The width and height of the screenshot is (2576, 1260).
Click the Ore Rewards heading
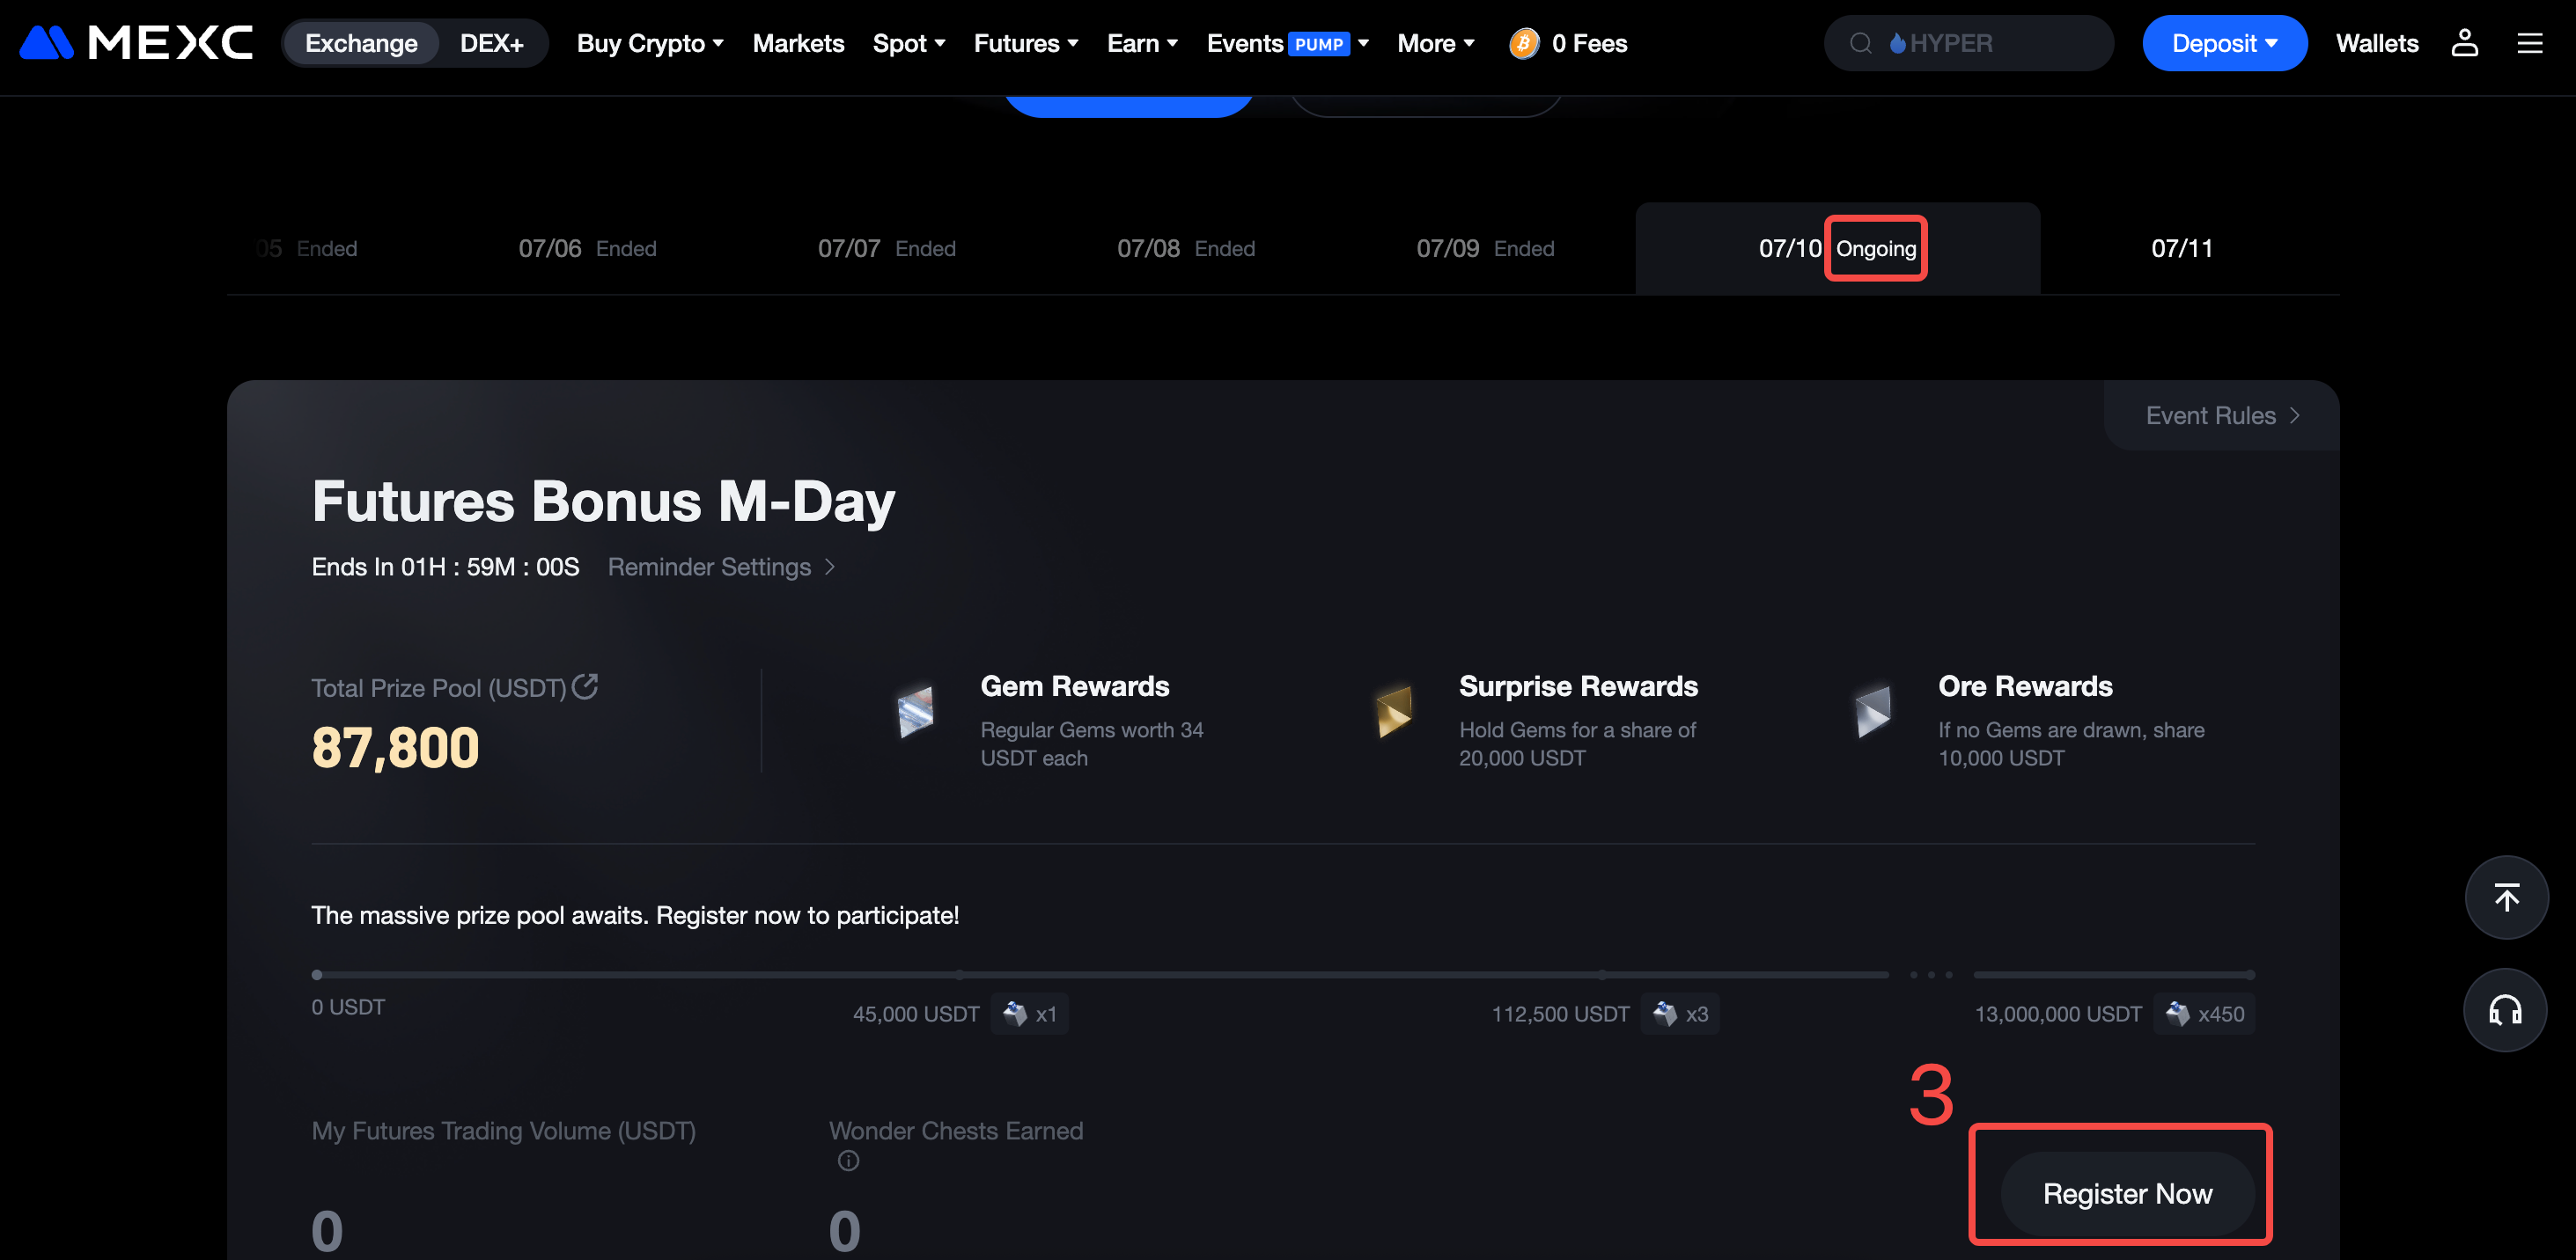pos(2025,686)
